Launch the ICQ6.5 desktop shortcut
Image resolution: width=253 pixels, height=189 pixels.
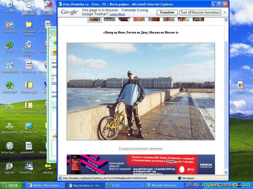coord(9,47)
